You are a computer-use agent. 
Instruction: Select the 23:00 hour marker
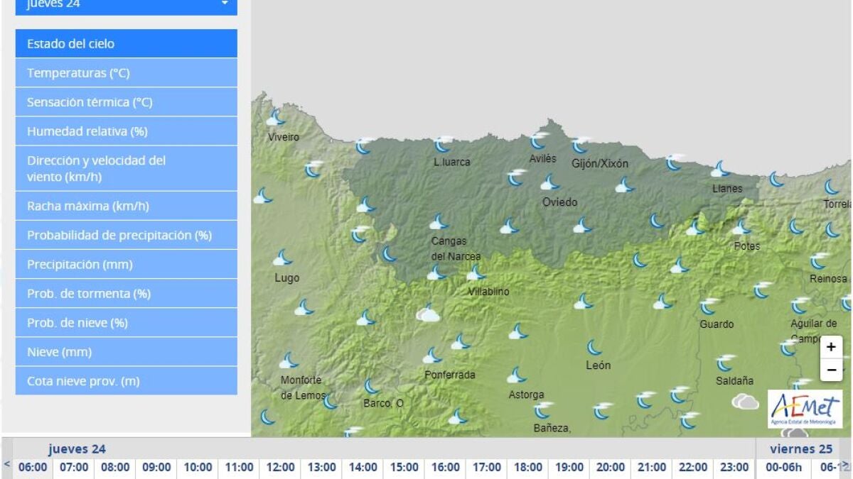point(734,467)
